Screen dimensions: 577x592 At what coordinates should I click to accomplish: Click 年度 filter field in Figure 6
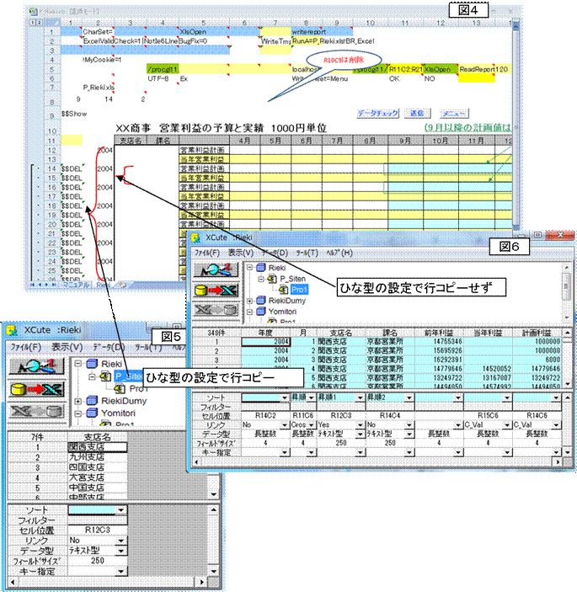coord(265,407)
